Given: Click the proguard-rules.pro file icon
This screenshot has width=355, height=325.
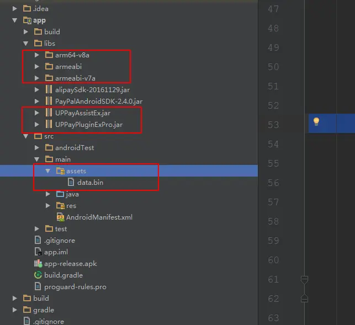Looking at the screenshot, I should pyautogui.click(x=38, y=286).
